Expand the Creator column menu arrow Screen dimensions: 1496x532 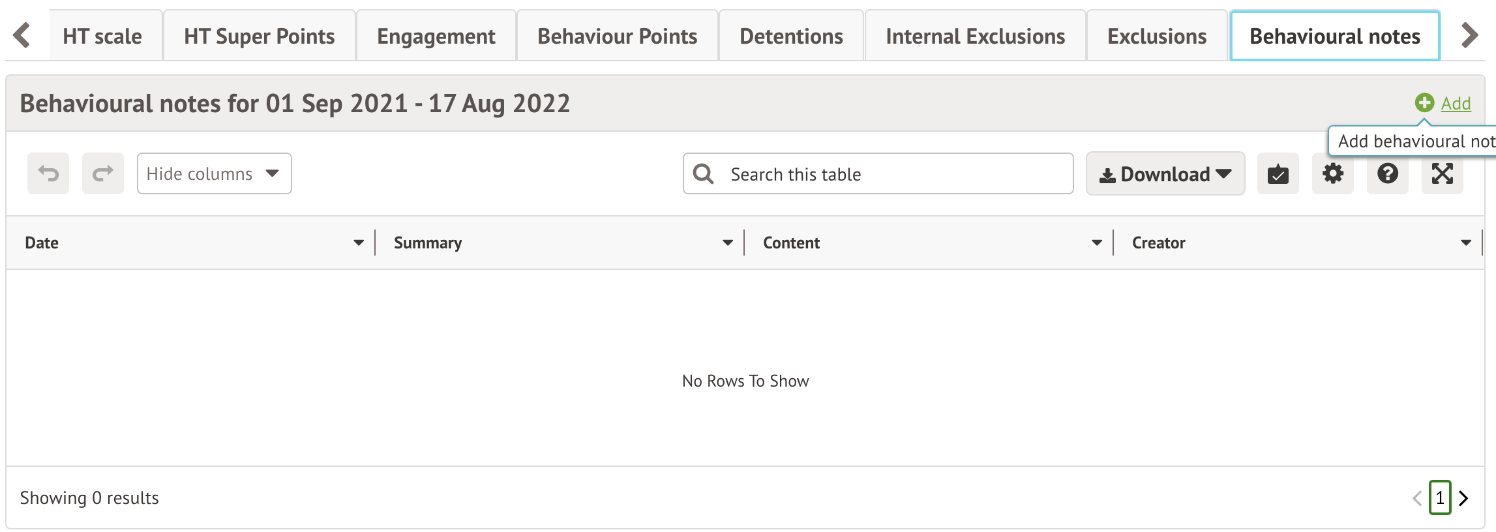[x=1466, y=243]
